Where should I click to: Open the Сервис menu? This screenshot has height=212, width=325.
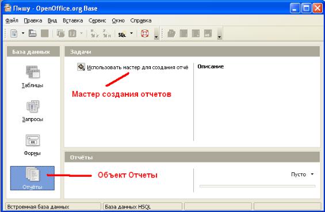(x=97, y=21)
